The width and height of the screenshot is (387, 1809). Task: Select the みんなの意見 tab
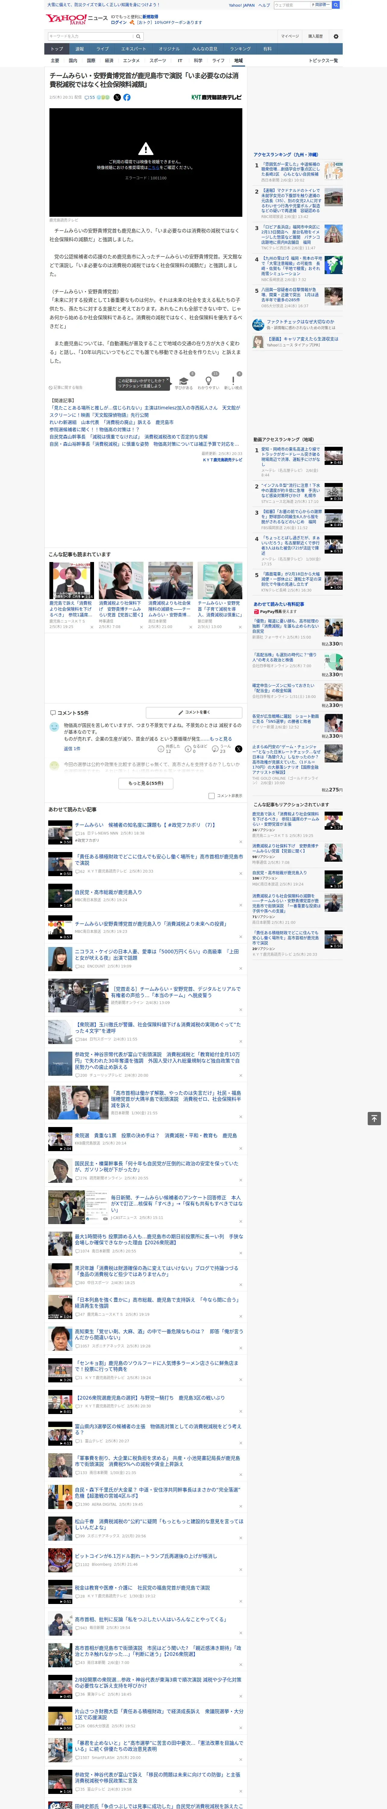click(205, 49)
